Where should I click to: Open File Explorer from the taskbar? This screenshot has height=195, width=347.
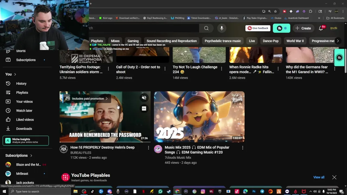75,191
